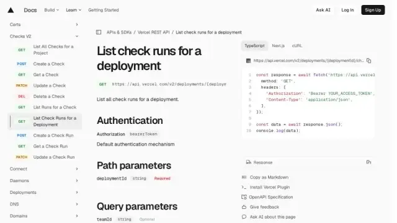Click the GET badge next to the endpoint URL
397x223 pixels.
coord(102,84)
